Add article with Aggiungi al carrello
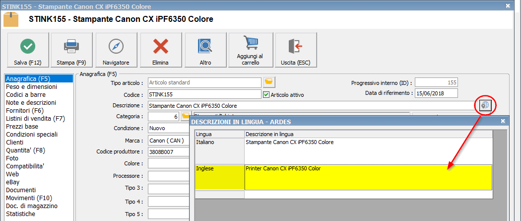Screen dimensions: 521x221 (x=250, y=50)
